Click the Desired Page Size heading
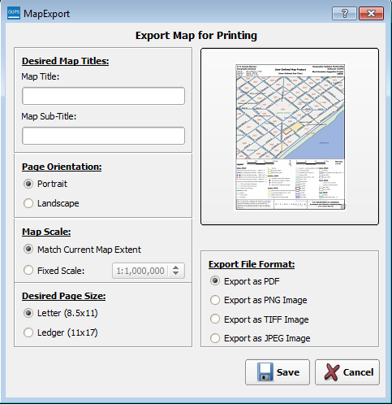This screenshot has height=404, width=392. (x=63, y=296)
